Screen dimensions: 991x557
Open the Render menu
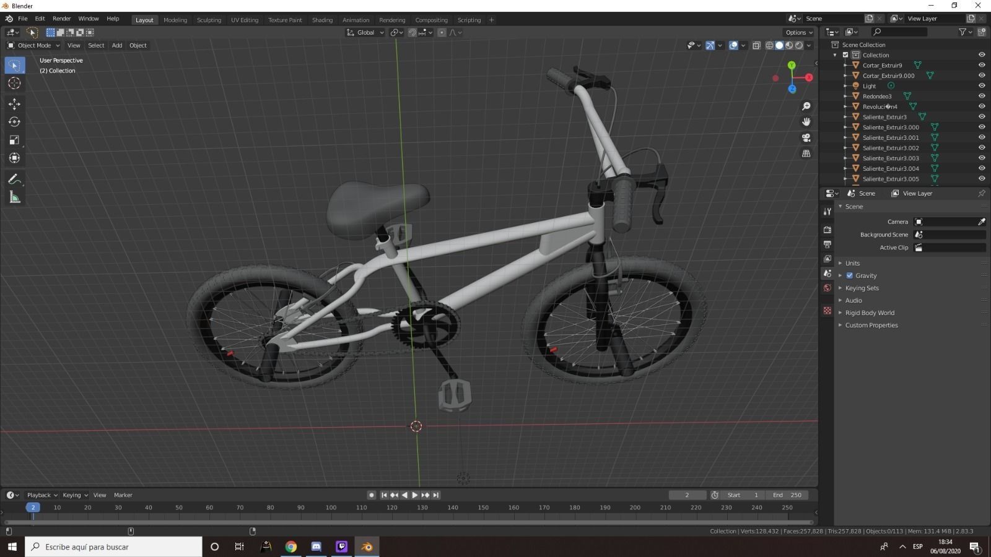click(x=61, y=19)
